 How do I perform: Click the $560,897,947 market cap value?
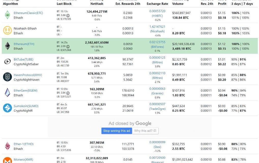[x=181, y=13]
